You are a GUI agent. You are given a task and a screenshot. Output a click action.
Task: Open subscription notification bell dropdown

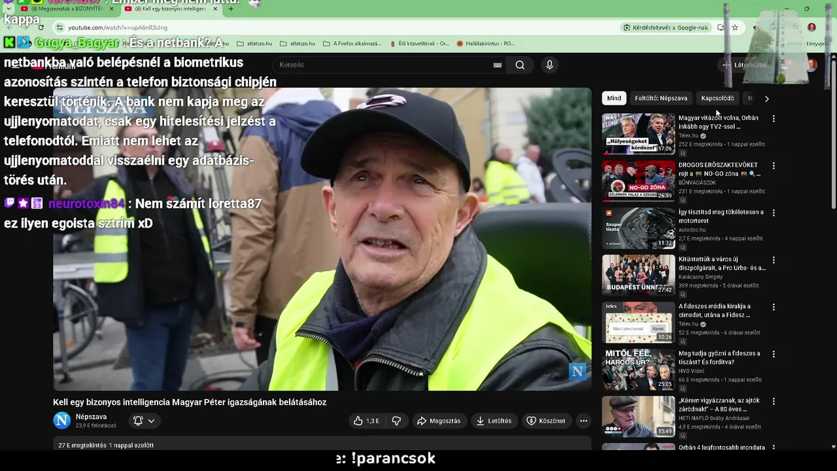click(144, 421)
